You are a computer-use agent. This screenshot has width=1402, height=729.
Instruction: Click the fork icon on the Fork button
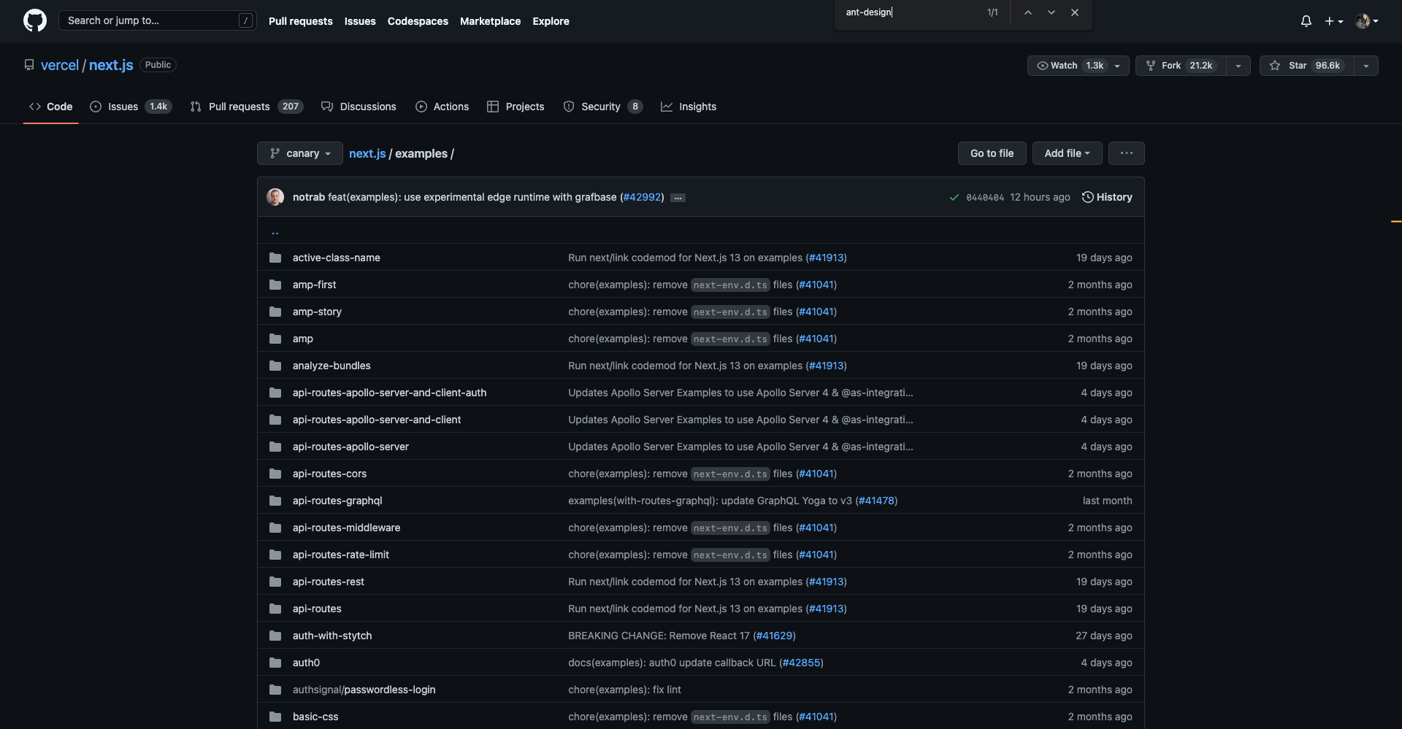point(1151,65)
